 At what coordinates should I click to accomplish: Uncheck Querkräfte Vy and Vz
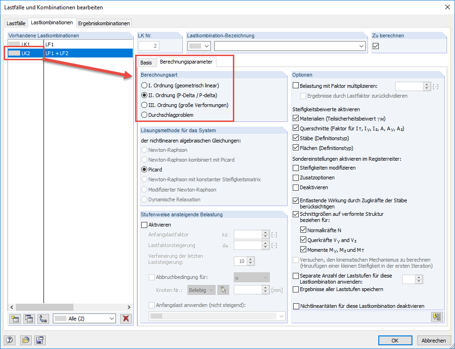(303, 240)
